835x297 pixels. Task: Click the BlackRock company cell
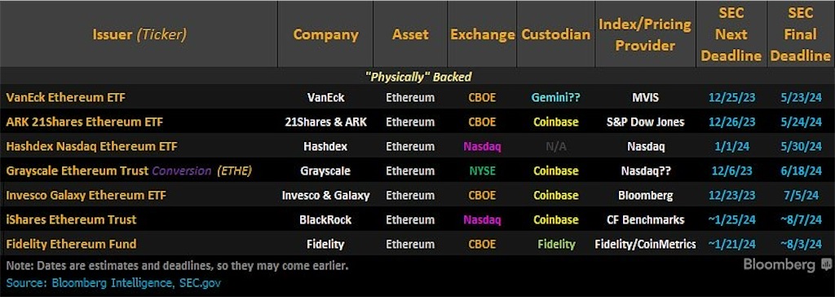tap(325, 219)
